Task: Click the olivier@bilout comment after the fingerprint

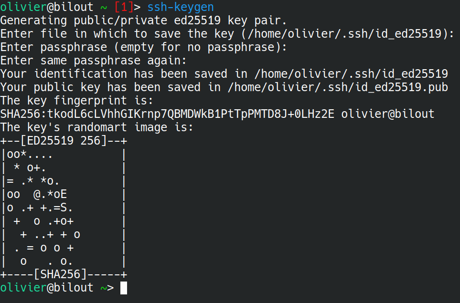Action: tap(388, 114)
